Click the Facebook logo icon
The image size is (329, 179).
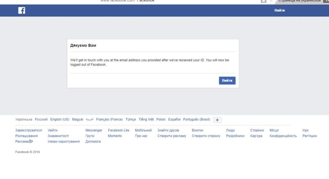click(22, 10)
